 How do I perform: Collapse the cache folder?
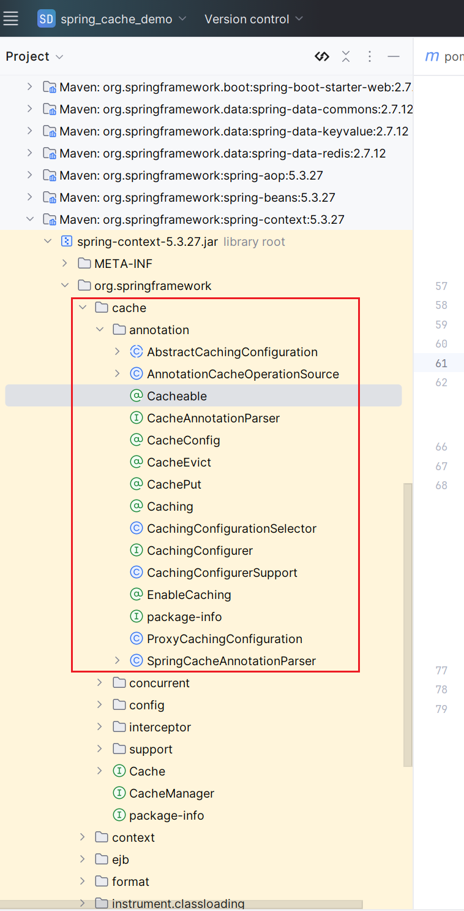(x=83, y=308)
